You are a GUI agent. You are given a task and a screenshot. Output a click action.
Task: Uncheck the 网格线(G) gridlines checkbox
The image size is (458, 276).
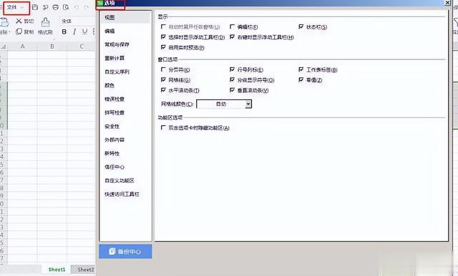coord(163,79)
